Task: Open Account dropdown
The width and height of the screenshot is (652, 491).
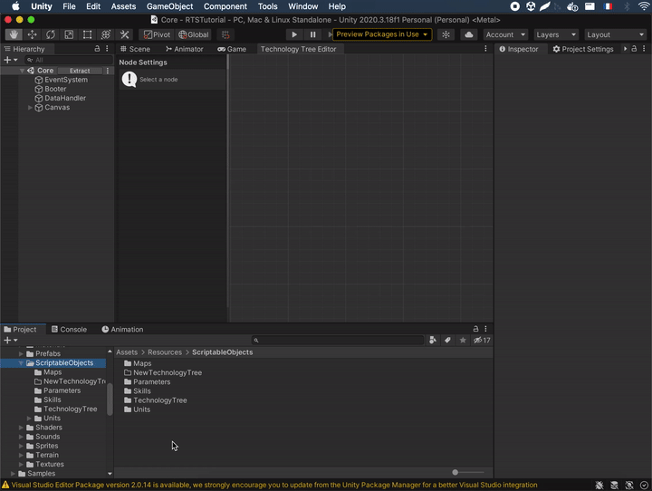Action: click(x=505, y=34)
